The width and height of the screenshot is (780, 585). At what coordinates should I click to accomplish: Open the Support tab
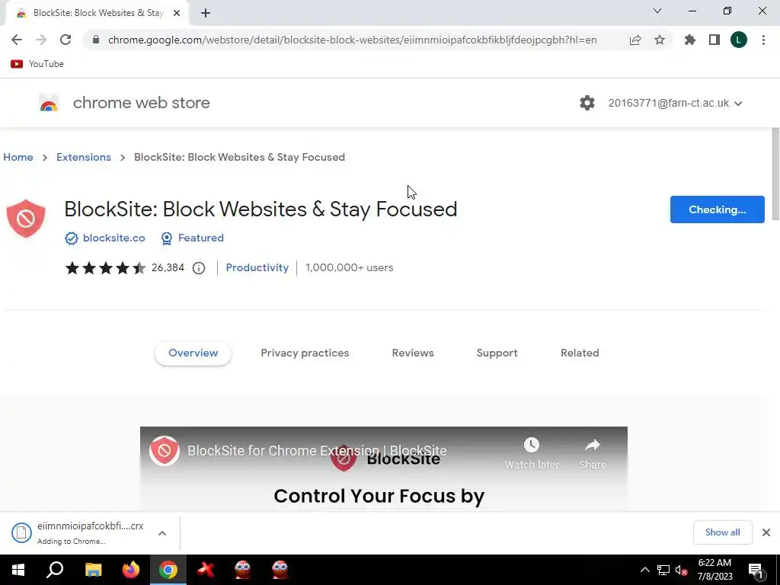coord(497,353)
